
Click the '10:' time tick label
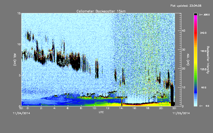(95, 108)
